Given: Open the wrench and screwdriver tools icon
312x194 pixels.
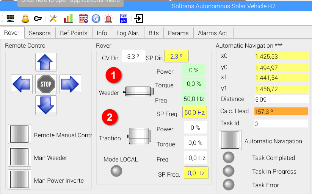Looking at the screenshot, I should tap(53, 19).
